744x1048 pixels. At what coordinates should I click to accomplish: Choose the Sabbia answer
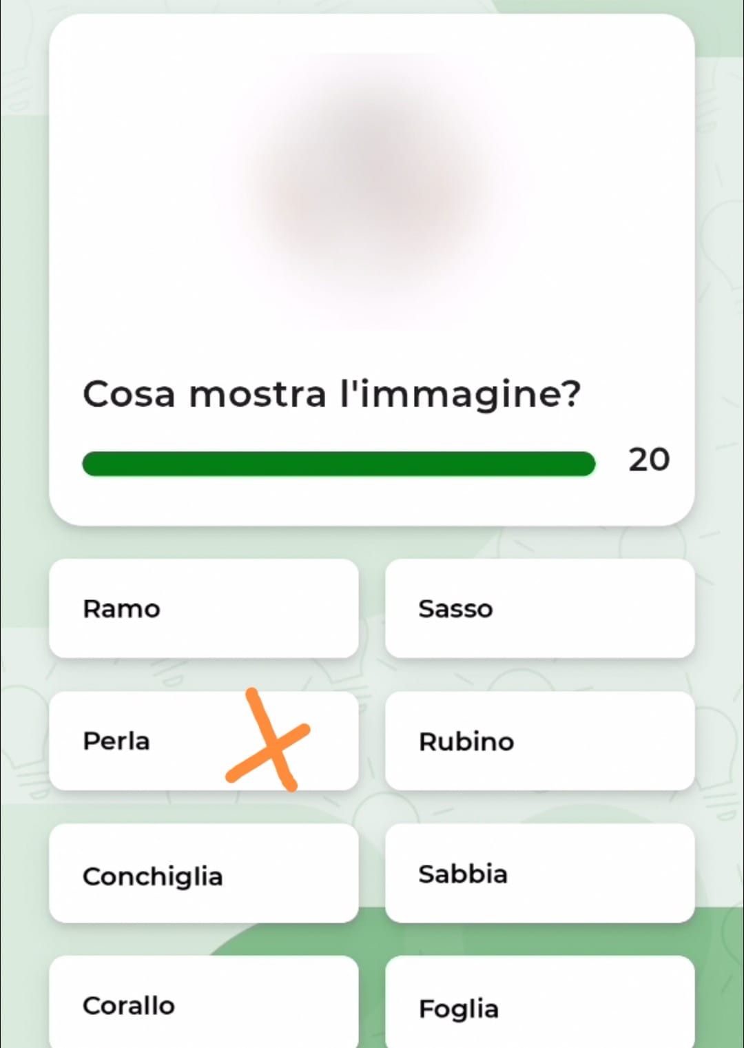(539, 873)
